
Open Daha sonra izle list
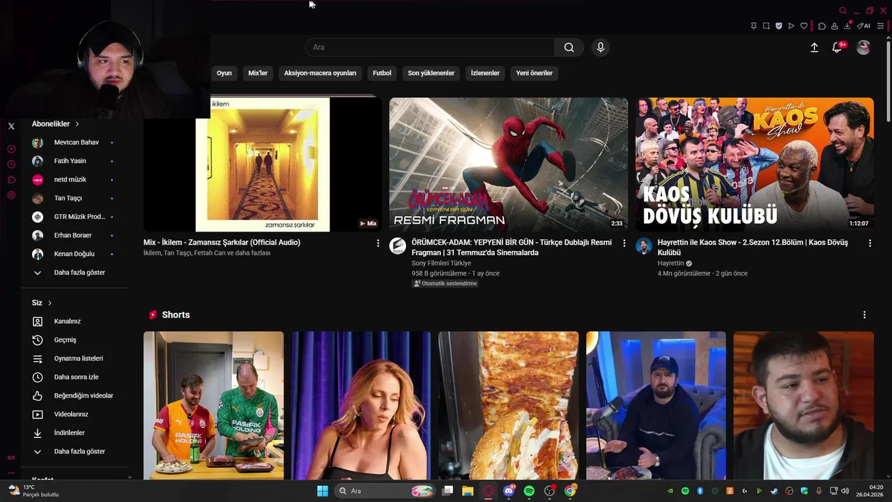74,377
